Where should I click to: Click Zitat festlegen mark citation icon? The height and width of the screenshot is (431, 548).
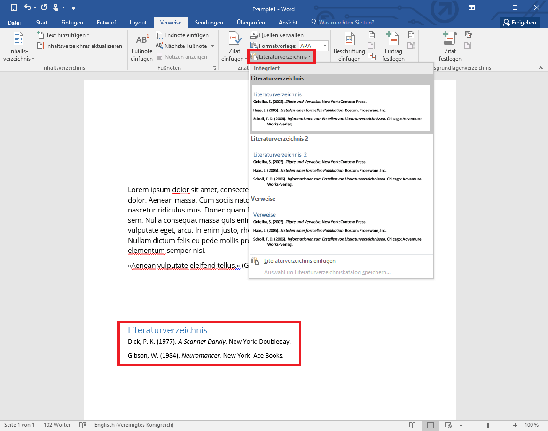[x=450, y=47]
